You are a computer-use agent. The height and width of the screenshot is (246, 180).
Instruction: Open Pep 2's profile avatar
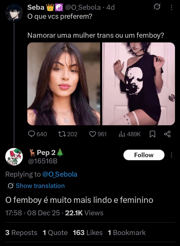(x=14, y=157)
